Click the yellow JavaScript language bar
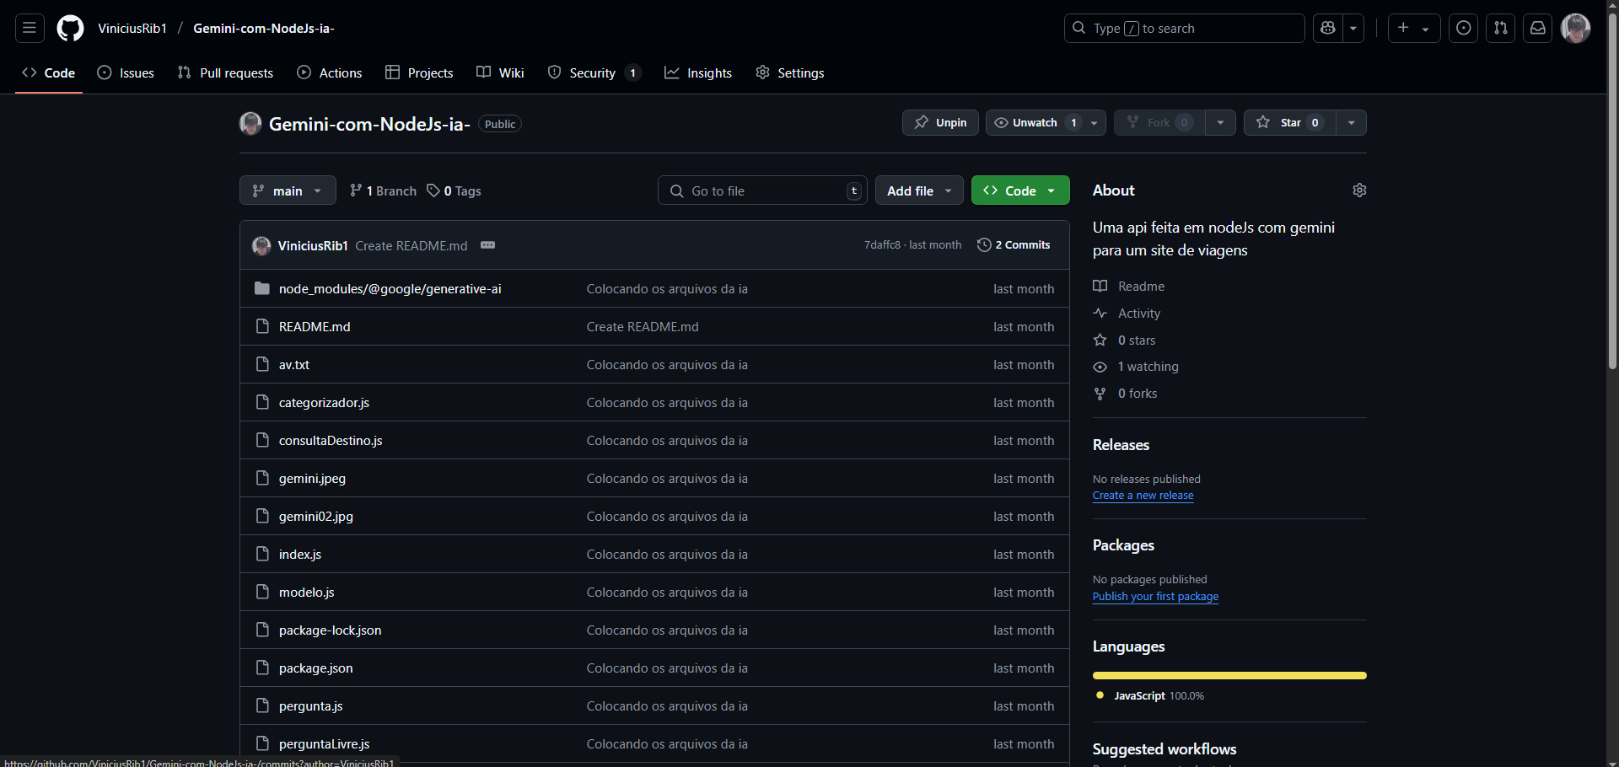The width and height of the screenshot is (1619, 767). [x=1229, y=675]
